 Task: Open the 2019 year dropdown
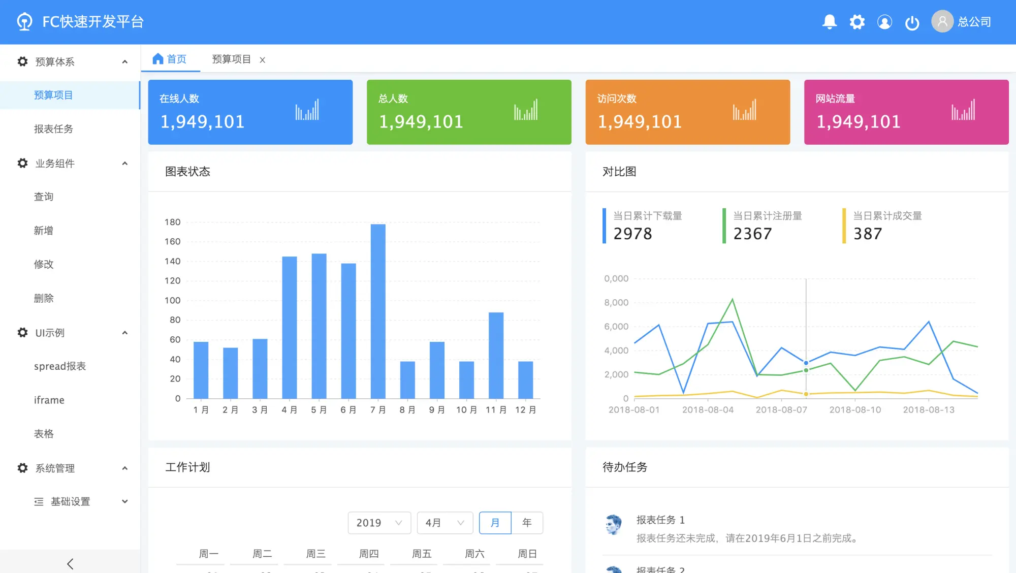click(379, 523)
